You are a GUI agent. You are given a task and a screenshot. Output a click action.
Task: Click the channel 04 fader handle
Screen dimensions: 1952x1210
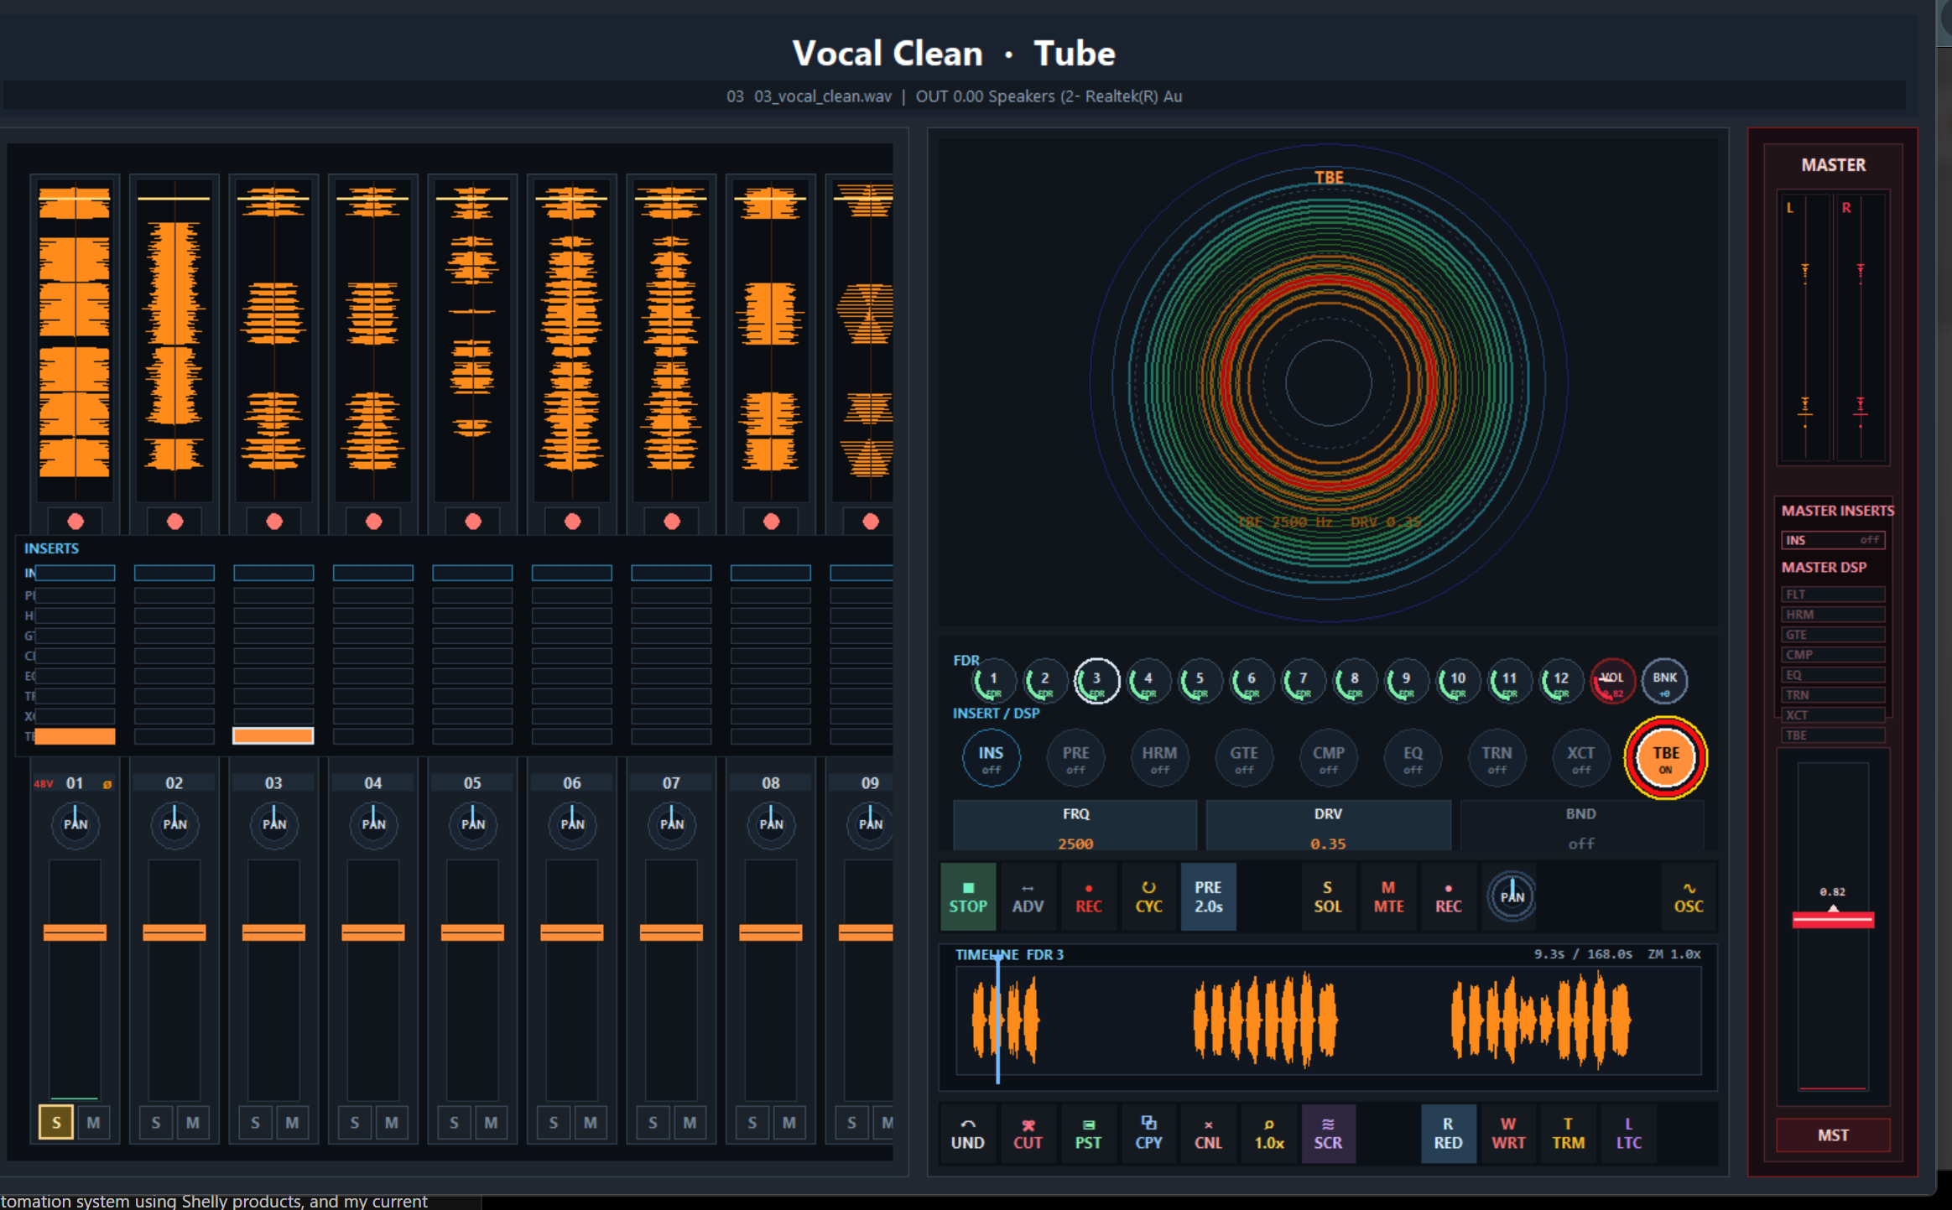373,932
